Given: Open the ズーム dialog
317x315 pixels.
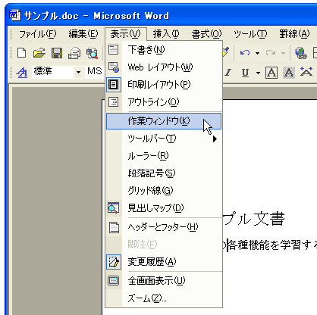Looking at the screenshot, I should [x=164, y=298].
